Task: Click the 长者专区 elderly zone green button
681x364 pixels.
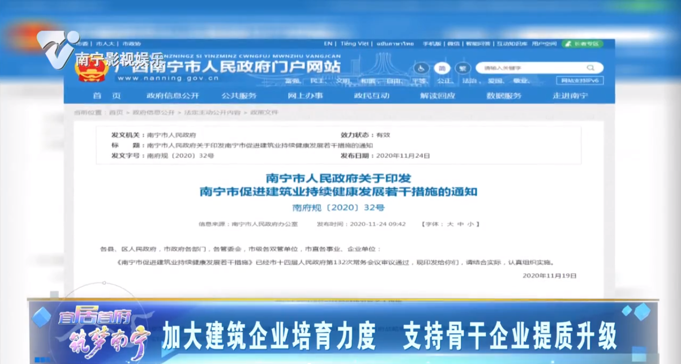Action: click(x=583, y=44)
